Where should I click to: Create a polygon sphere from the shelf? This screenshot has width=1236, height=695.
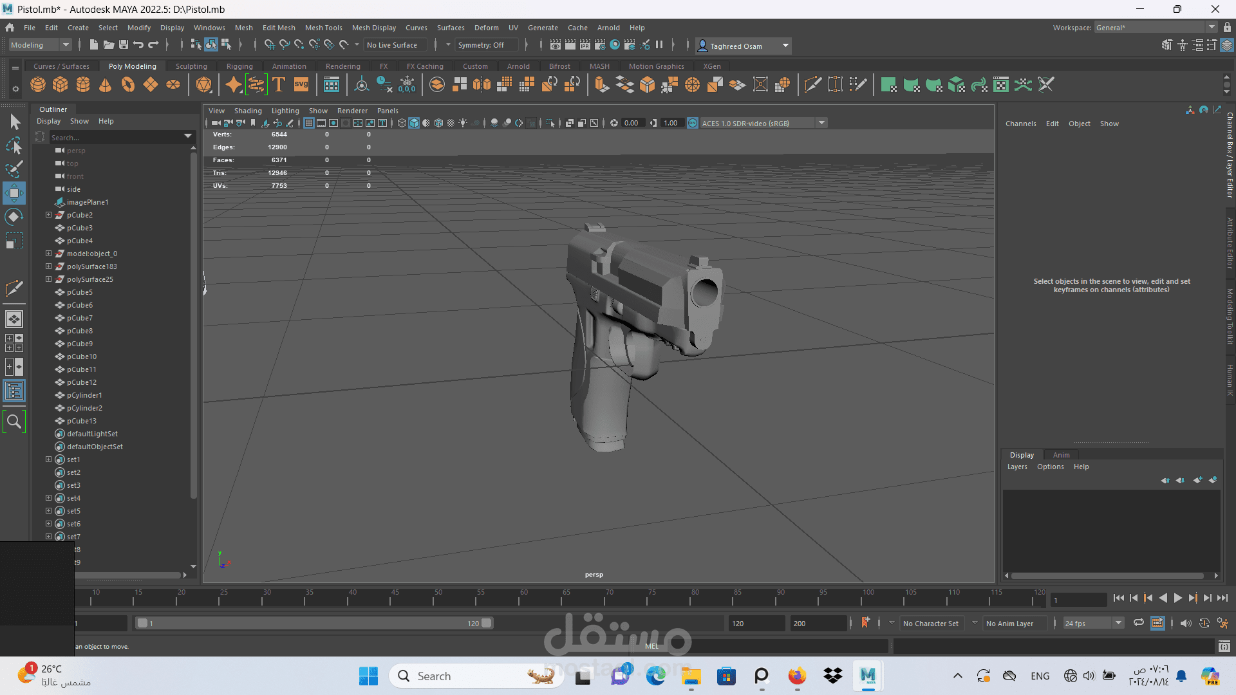coord(38,85)
